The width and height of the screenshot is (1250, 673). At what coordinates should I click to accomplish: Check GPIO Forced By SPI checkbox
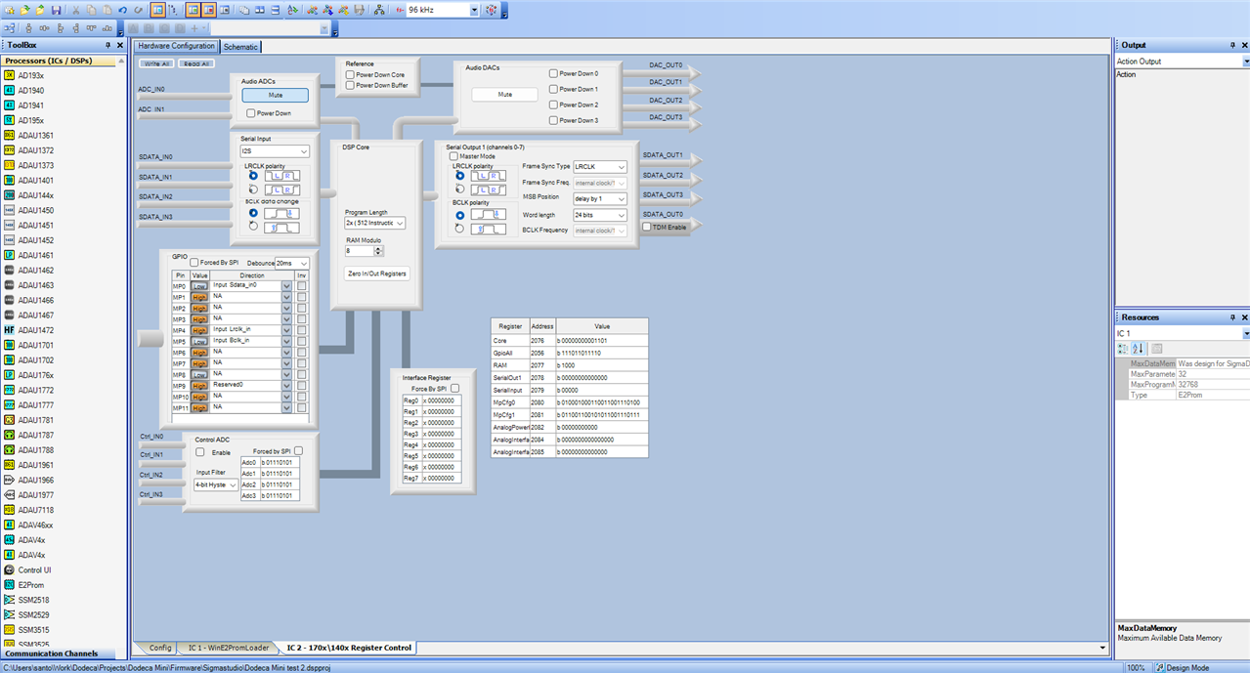(194, 262)
